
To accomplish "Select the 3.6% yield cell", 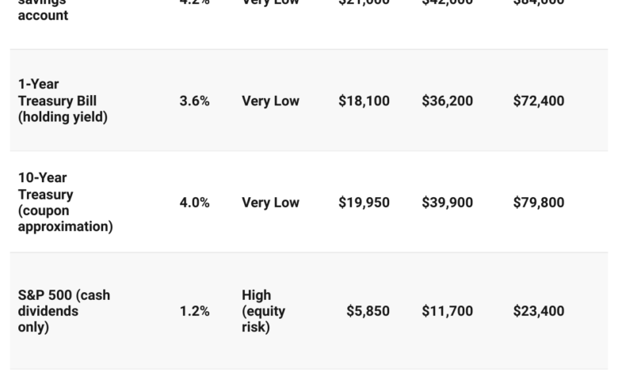I will click(x=194, y=101).
